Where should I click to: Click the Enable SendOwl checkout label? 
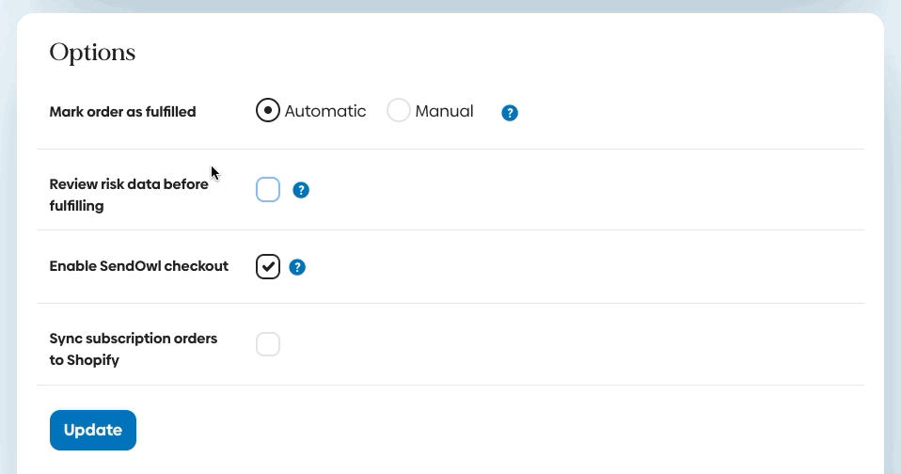[138, 266]
